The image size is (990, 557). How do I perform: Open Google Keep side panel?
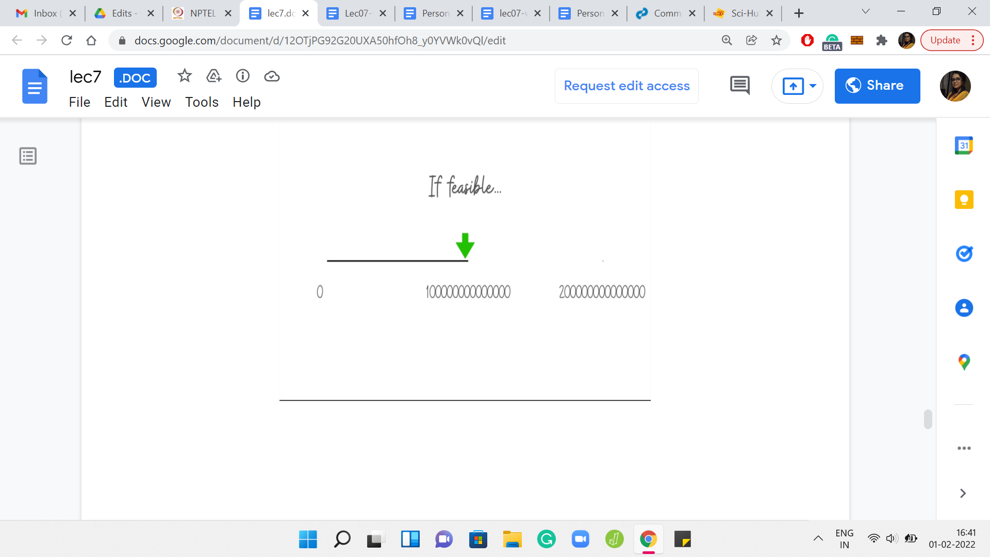pos(964,200)
